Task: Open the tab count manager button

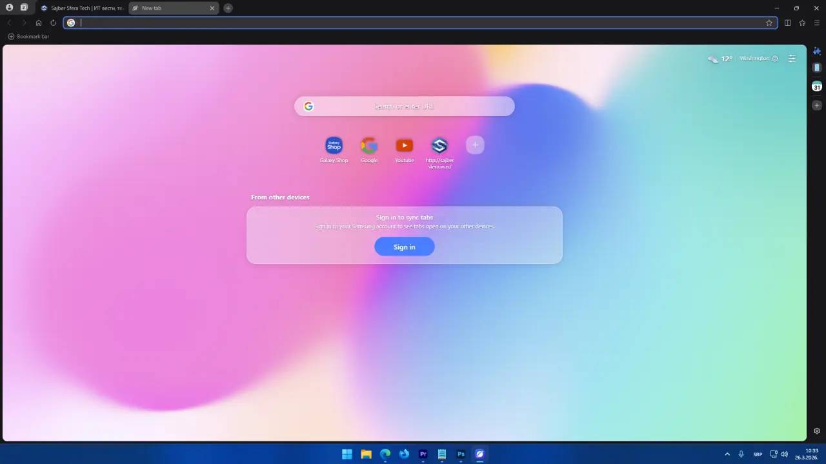Action: point(24,8)
